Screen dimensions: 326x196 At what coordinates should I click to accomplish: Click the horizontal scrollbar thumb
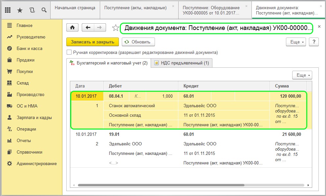click(161, 185)
